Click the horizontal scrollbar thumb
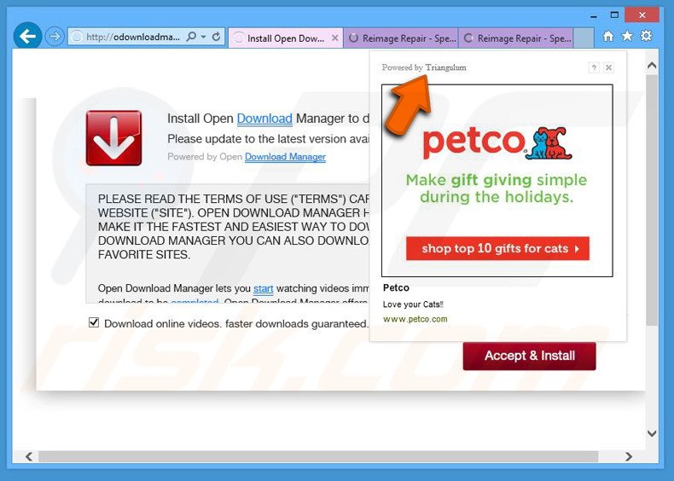This screenshot has height=481, width=674. pyautogui.click(x=318, y=456)
